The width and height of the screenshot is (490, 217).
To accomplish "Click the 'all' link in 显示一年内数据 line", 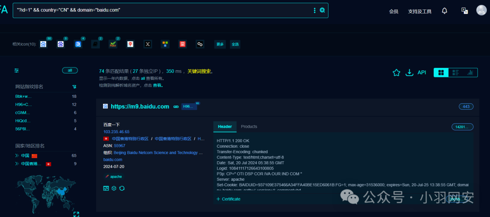I will tap(143, 78).
